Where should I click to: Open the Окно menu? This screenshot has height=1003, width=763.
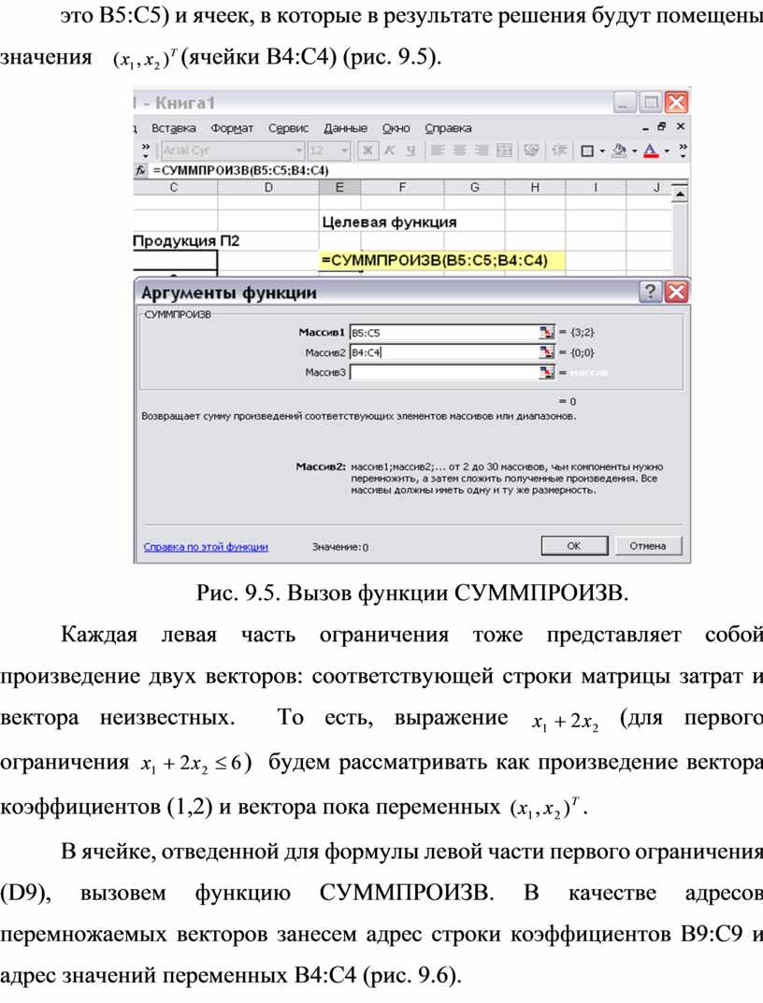pyautogui.click(x=396, y=128)
